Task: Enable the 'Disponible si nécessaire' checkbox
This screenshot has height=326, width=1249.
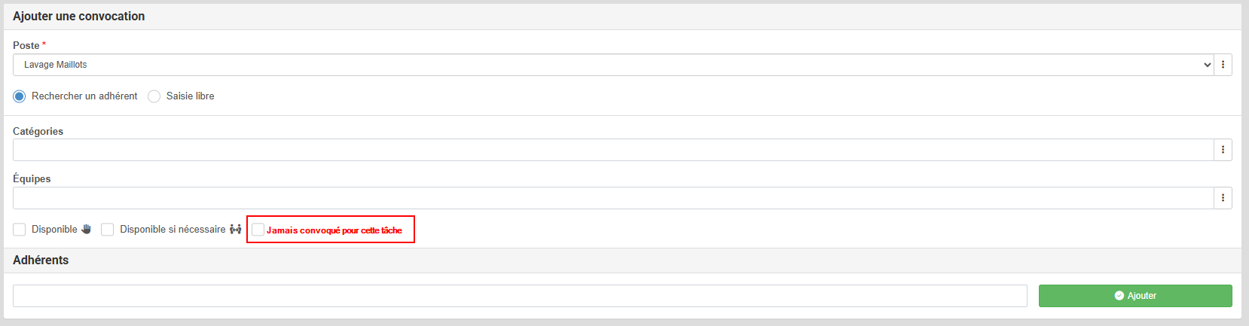Action: (x=108, y=230)
